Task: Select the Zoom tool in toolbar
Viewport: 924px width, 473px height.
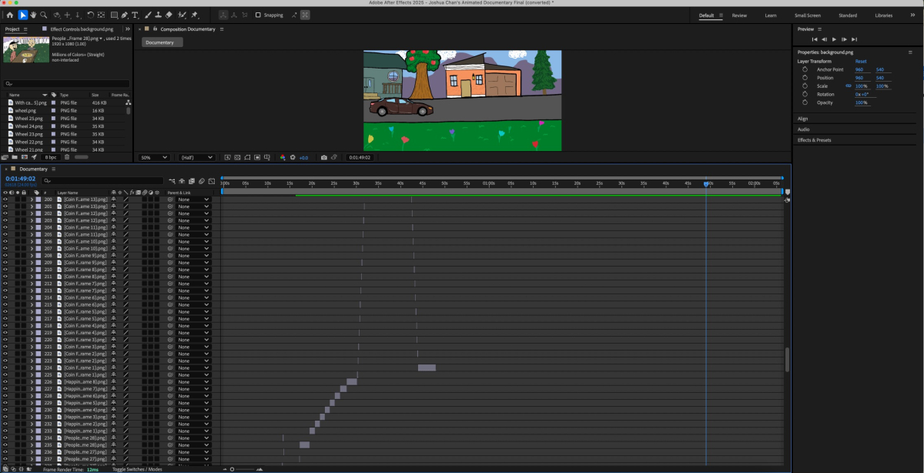Action: click(43, 15)
